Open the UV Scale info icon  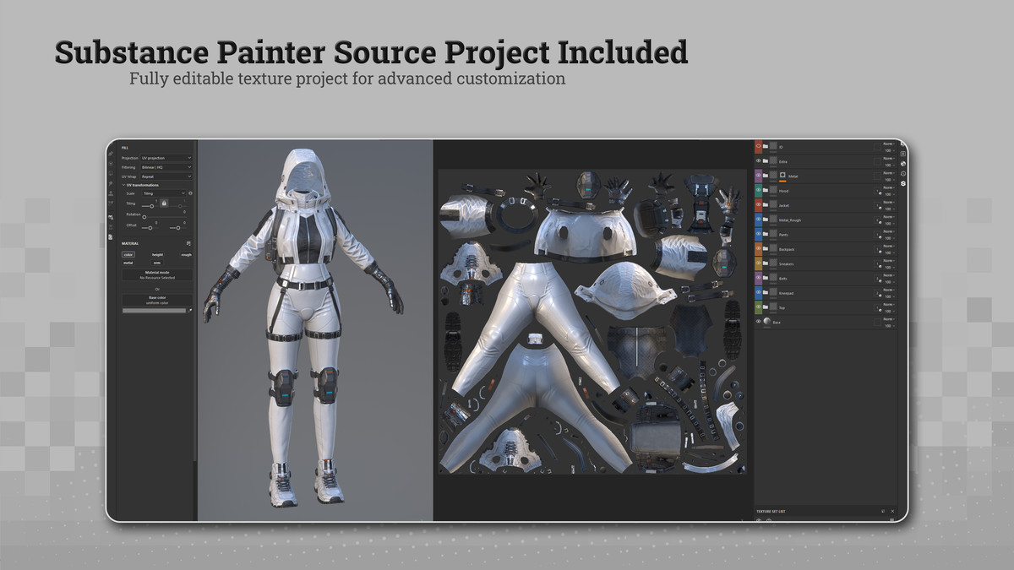191,193
